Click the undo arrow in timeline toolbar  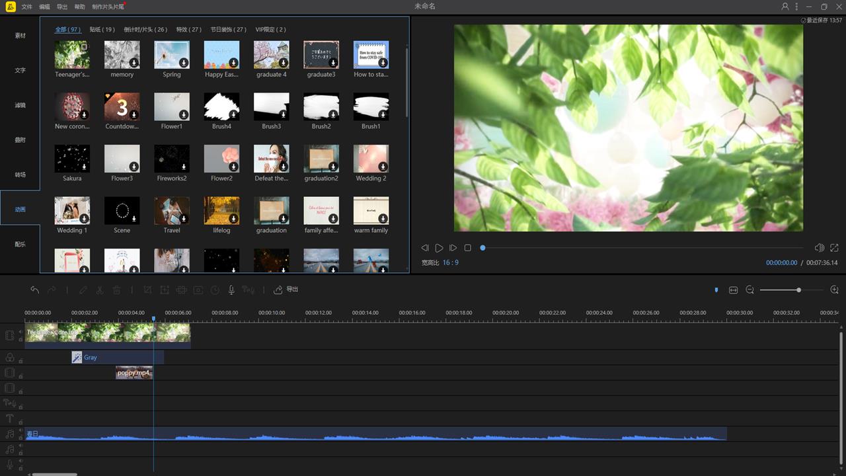coord(34,290)
